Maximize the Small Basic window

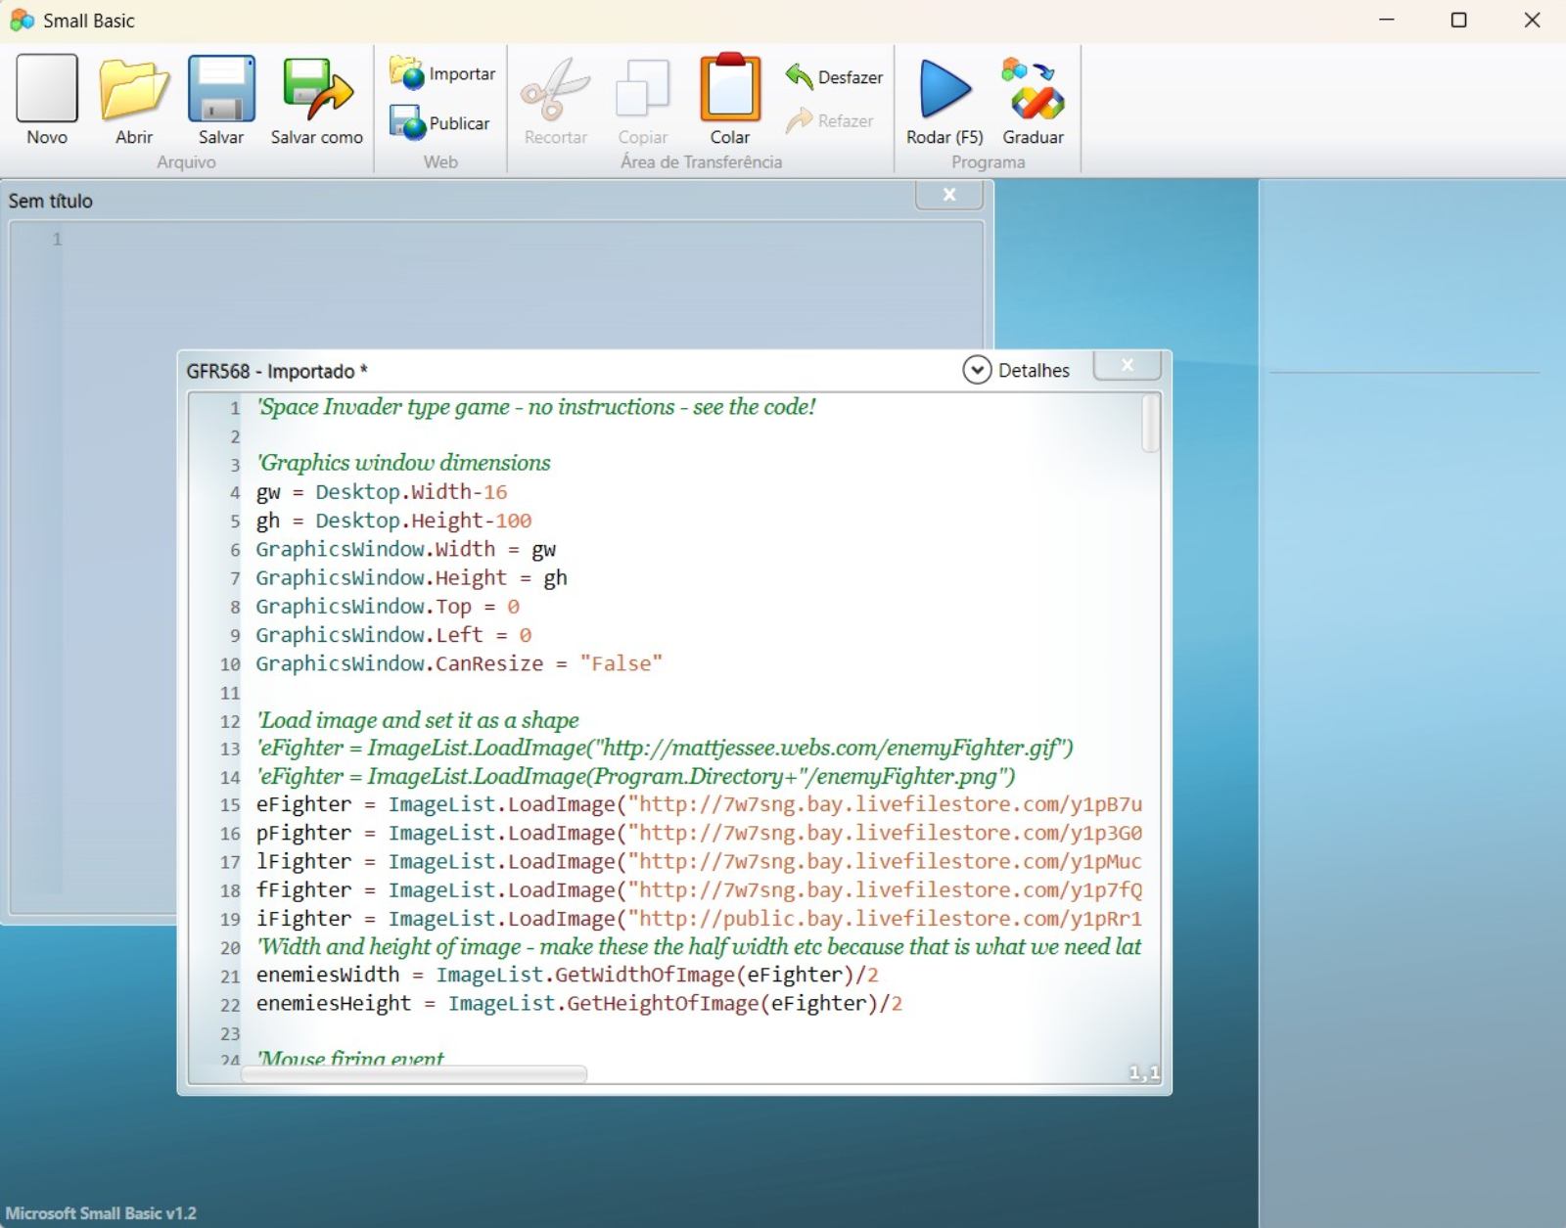pyautogui.click(x=1458, y=20)
